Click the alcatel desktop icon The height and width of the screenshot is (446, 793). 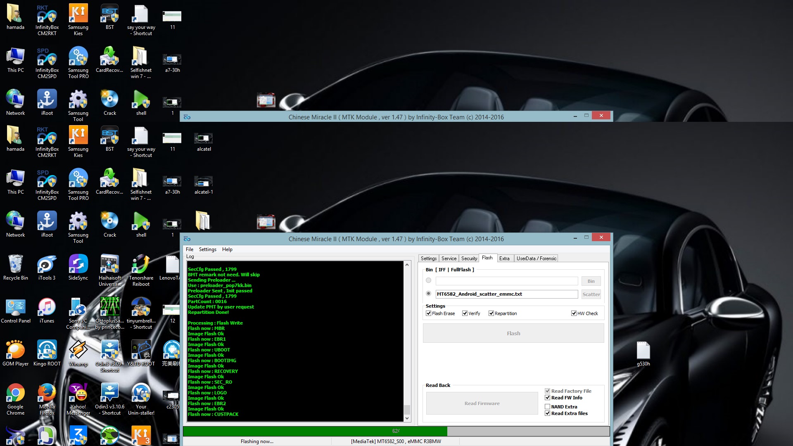coord(204,142)
